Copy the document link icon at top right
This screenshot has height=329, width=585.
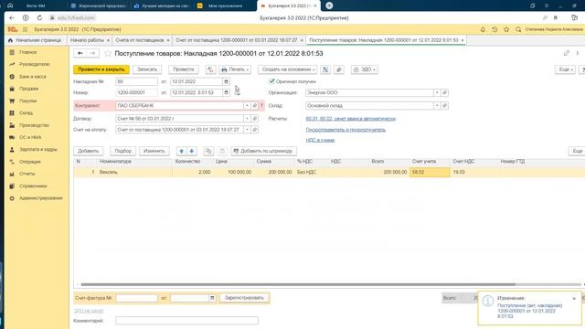coord(567,53)
